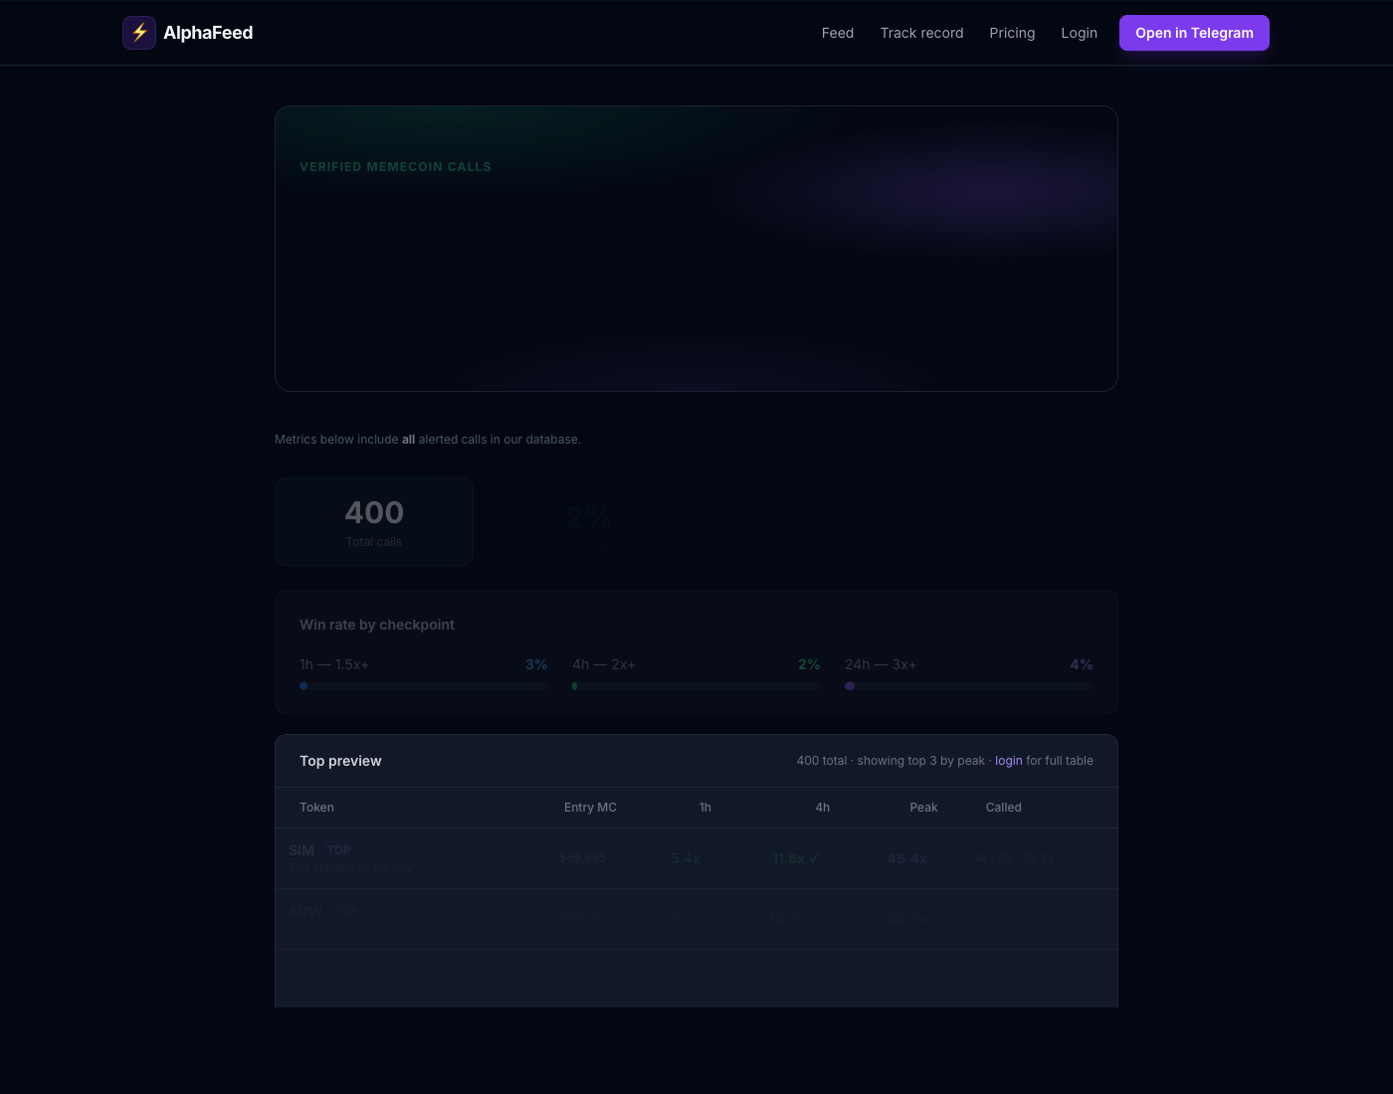Click the Open in Telegram button
1393x1094 pixels.
click(x=1194, y=33)
